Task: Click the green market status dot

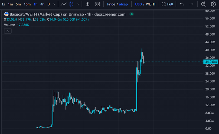Action: coord(132,14)
